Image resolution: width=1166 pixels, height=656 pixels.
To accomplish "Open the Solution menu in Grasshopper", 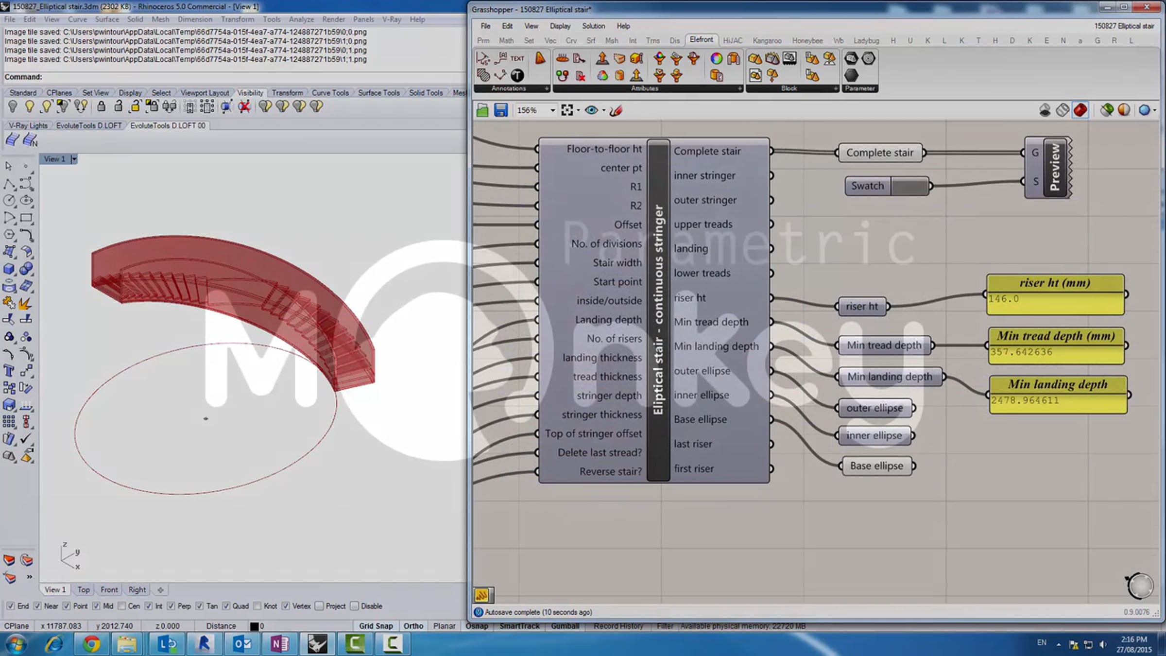I will pyautogui.click(x=593, y=26).
